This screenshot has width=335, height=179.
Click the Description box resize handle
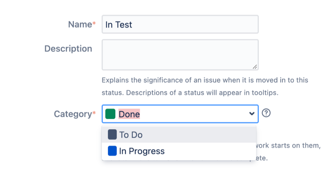coord(255,67)
